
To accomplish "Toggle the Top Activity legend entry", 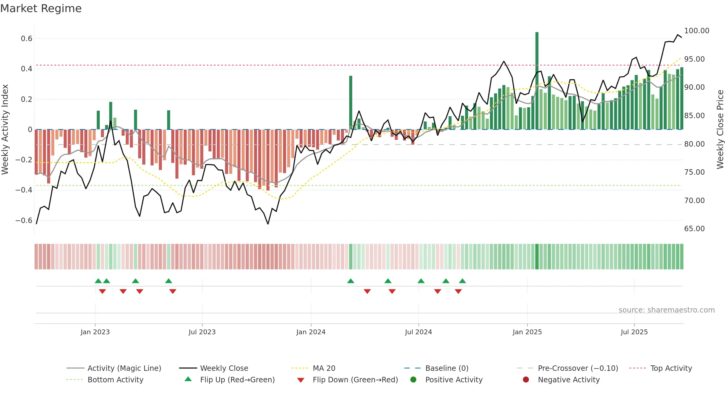I will click(661, 368).
